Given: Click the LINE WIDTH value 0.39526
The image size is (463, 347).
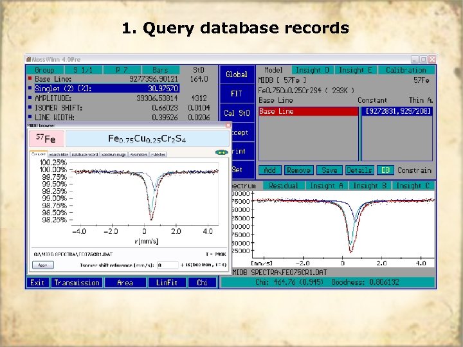Looking at the screenshot, I should [x=165, y=117].
